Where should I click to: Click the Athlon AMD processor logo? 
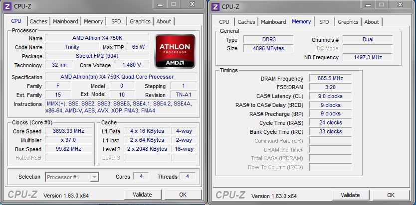point(175,51)
